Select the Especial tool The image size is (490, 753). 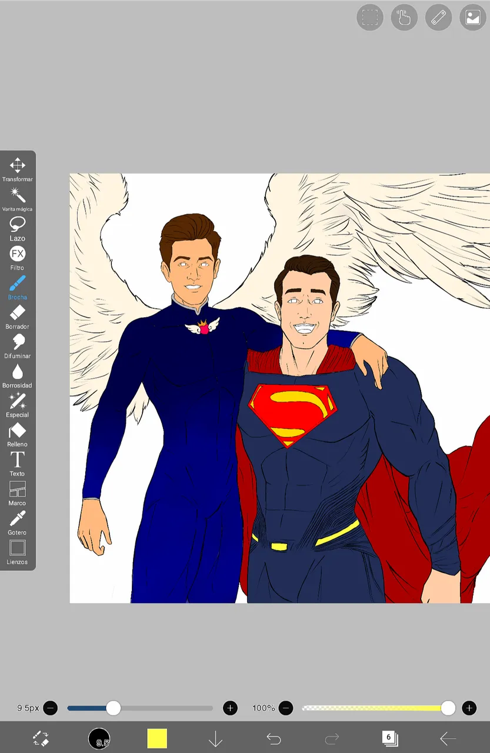(x=17, y=405)
